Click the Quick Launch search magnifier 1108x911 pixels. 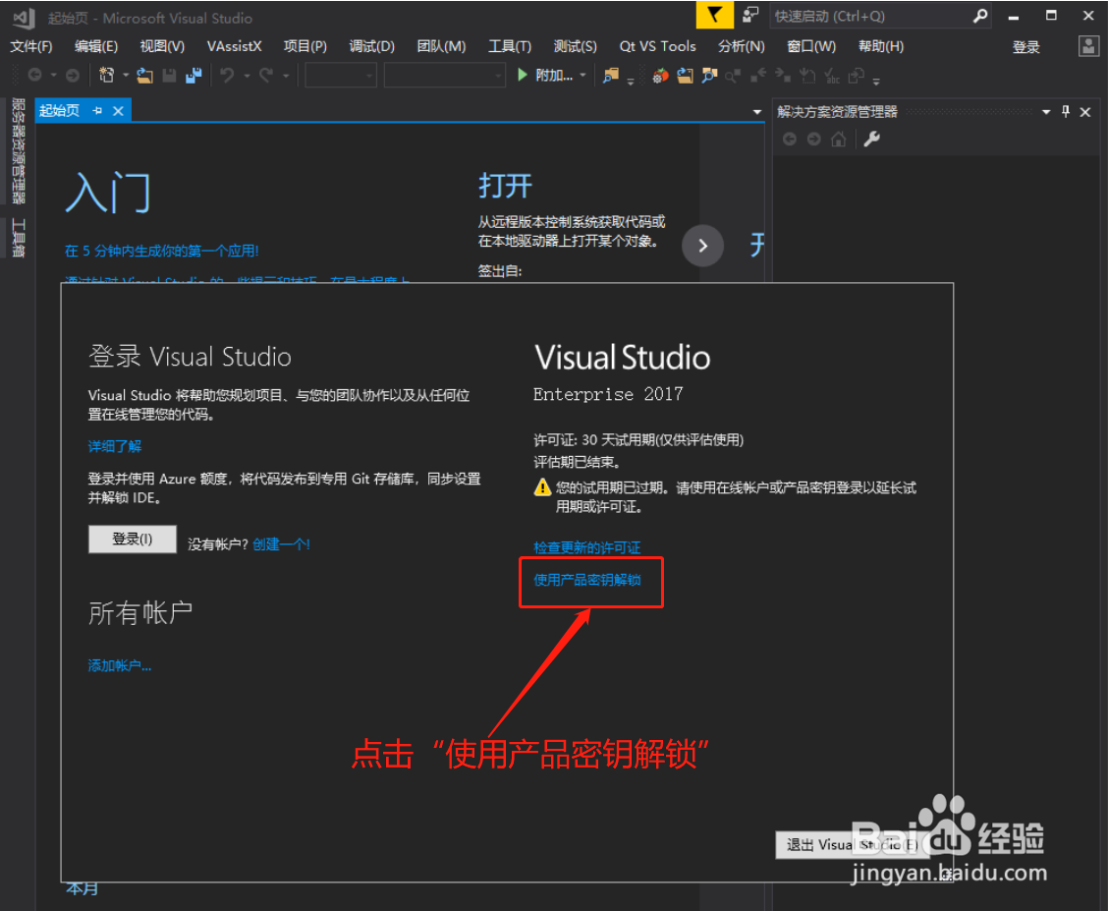click(980, 16)
